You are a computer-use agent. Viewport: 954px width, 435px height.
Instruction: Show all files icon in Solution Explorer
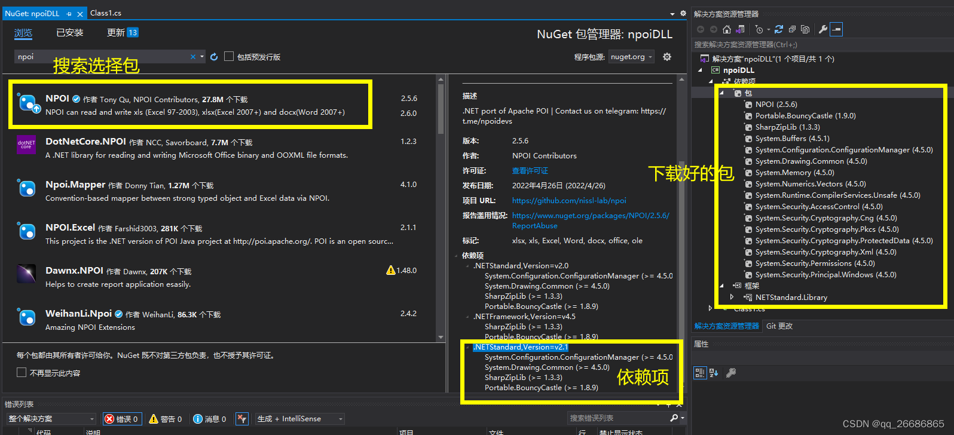click(x=805, y=29)
